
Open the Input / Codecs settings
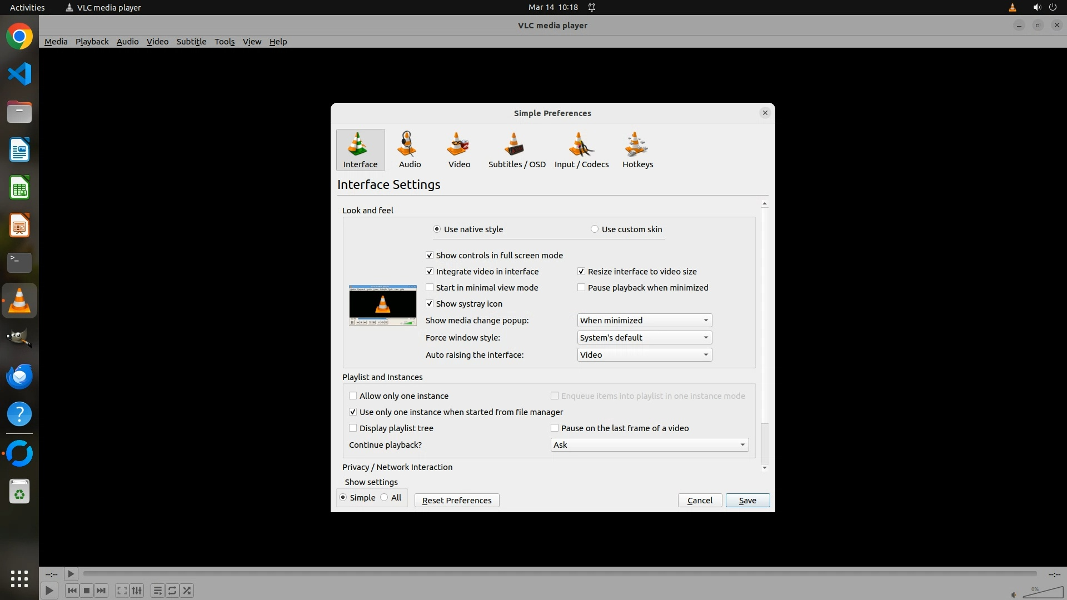pos(581,150)
